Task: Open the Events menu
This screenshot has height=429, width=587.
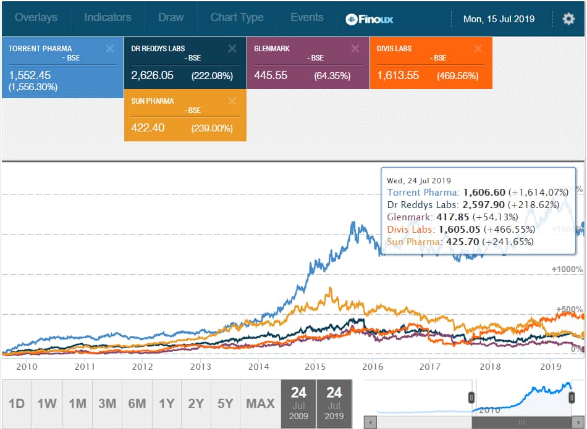Action: click(x=307, y=17)
